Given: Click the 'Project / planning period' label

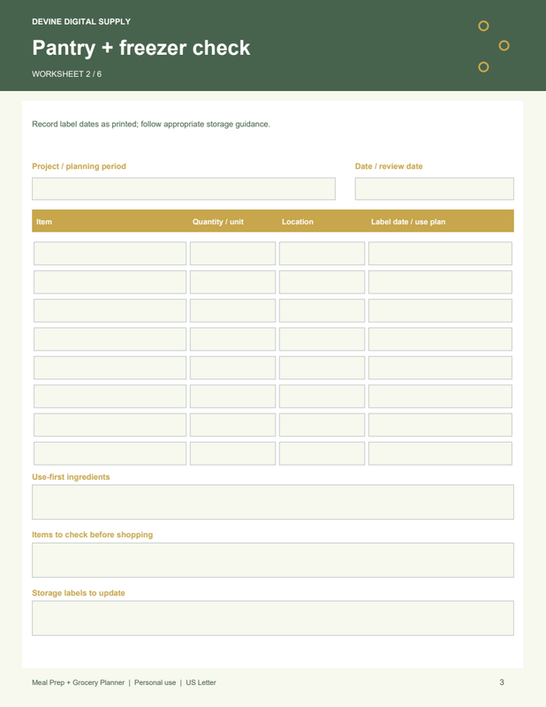Looking at the screenshot, I should coord(79,166).
